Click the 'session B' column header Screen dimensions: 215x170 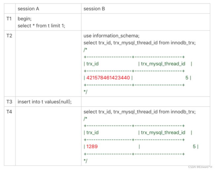94,9
